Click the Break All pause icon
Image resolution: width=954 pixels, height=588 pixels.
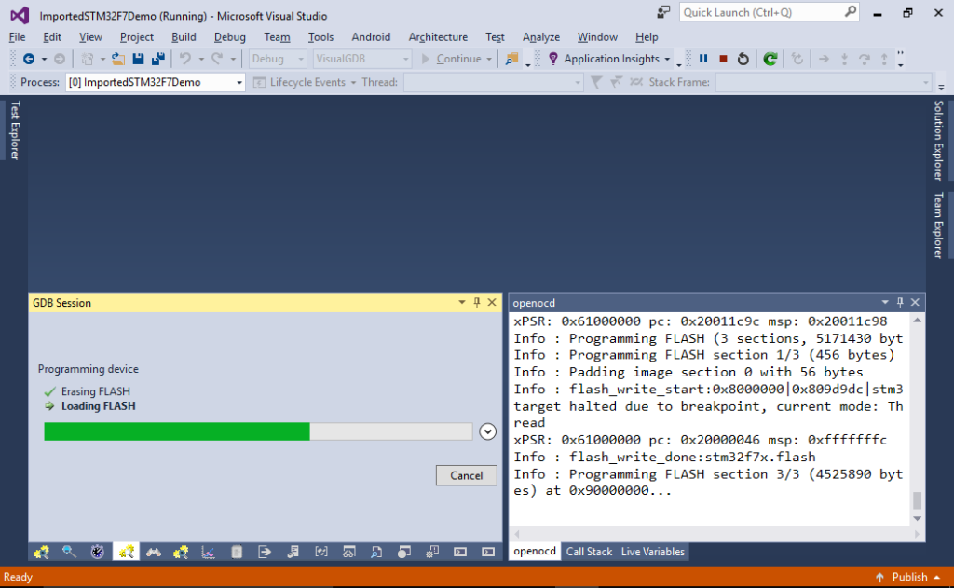click(702, 58)
